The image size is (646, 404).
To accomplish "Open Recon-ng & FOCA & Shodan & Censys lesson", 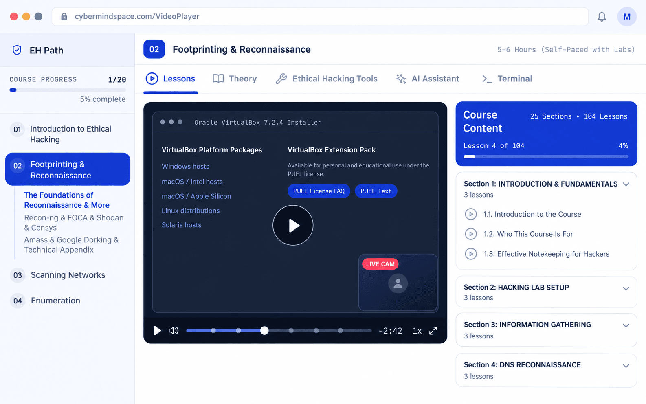I will 74,223.
